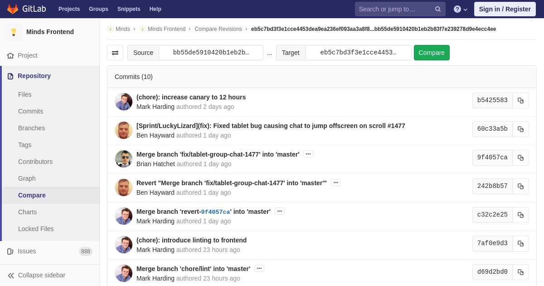Swap source and target revisions
The height and width of the screenshot is (286, 544).
(115, 53)
